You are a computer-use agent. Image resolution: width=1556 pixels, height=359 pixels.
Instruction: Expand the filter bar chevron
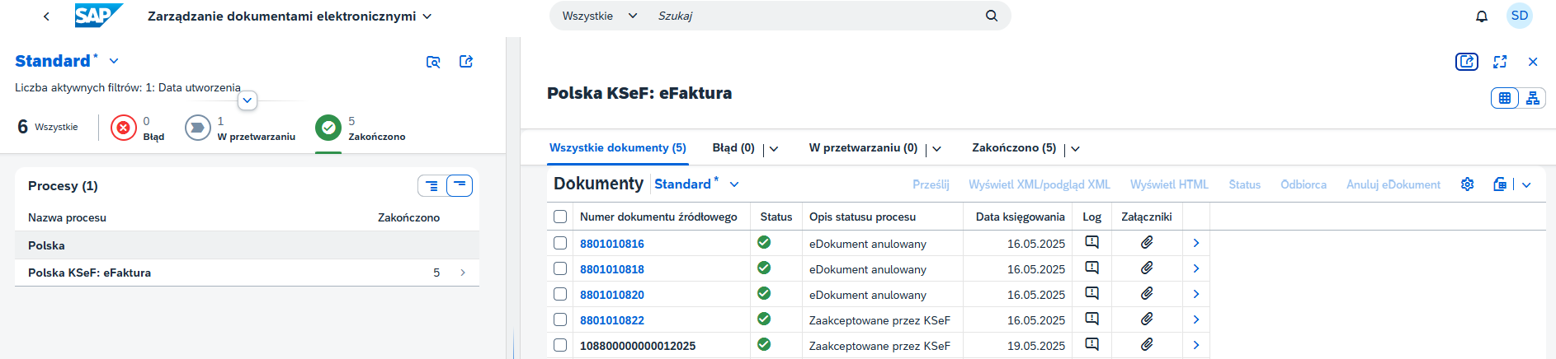[247, 100]
